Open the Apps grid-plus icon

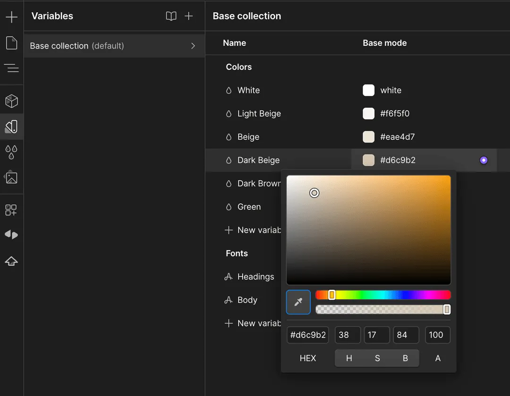coord(11,210)
